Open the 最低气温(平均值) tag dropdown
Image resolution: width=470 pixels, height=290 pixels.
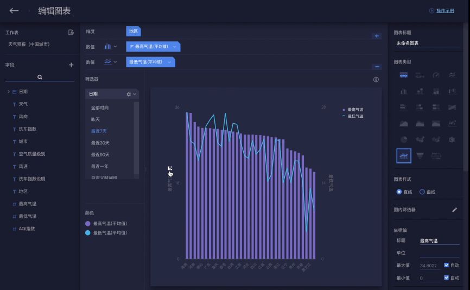[169, 62]
